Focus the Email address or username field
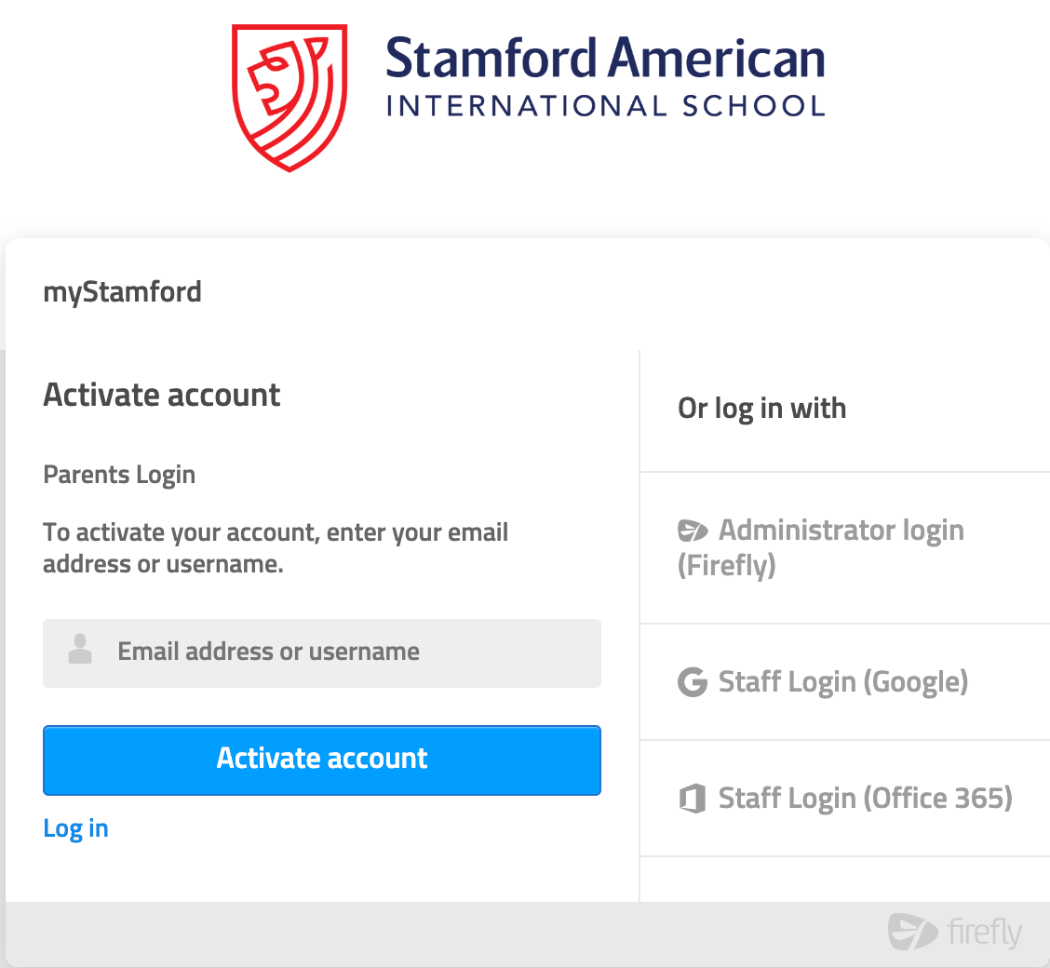Image resolution: width=1050 pixels, height=968 pixels. point(322,652)
